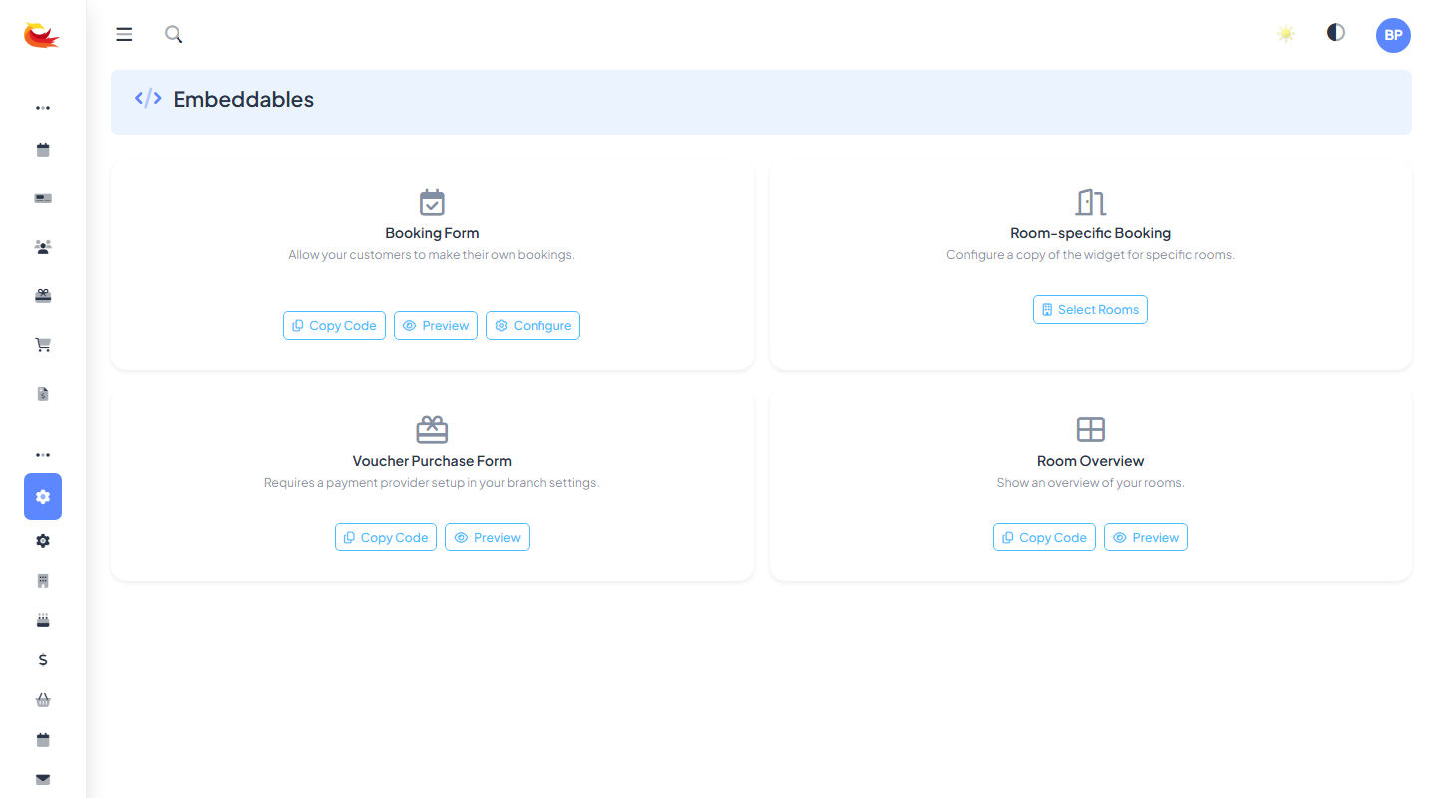The height and width of the screenshot is (798, 1436).
Task: Click the Booking Form card title
Action: coord(432,233)
